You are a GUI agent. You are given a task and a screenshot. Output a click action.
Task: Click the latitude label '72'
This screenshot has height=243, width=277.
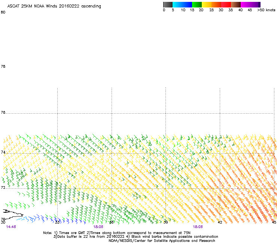point(3,187)
